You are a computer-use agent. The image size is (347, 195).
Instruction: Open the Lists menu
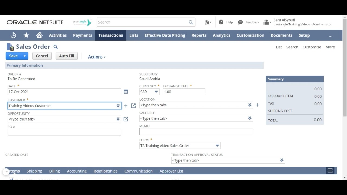pyautogui.click(x=134, y=35)
